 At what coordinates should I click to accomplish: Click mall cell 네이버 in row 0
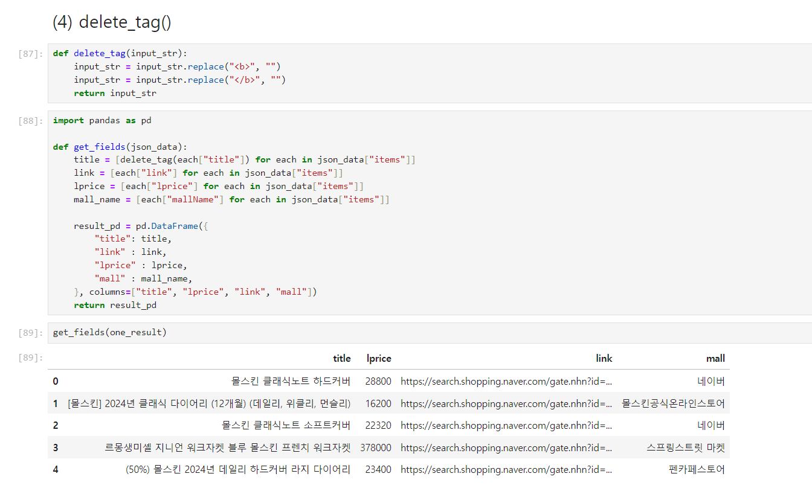711,381
